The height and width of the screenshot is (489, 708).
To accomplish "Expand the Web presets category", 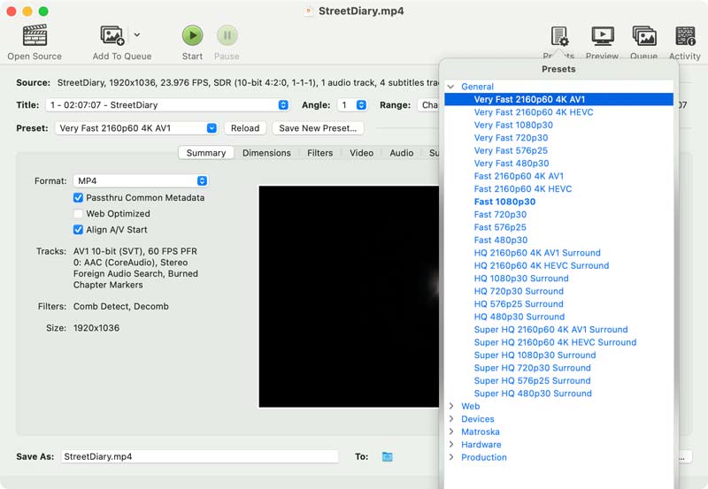I will point(450,406).
